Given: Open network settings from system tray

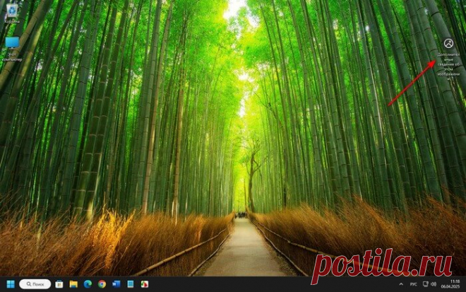Looking at the screenshot, I should [425, 284].
